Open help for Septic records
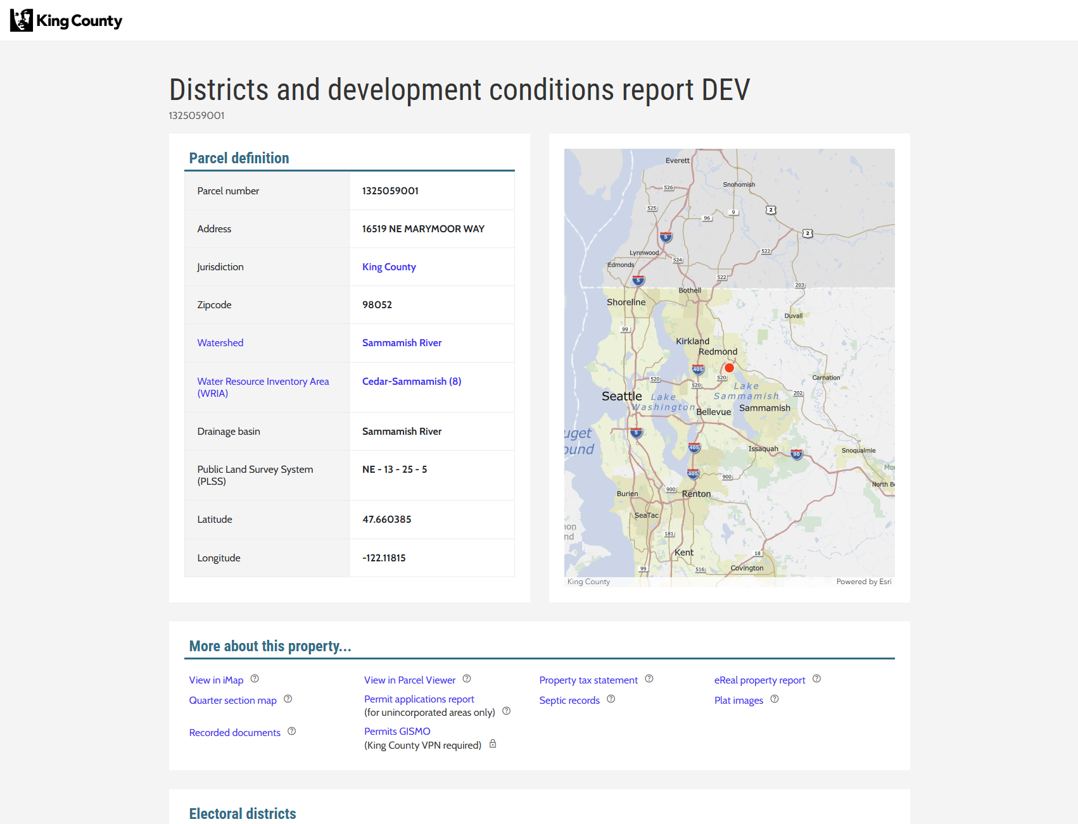Screen dimensions: 1078x824 611,699
